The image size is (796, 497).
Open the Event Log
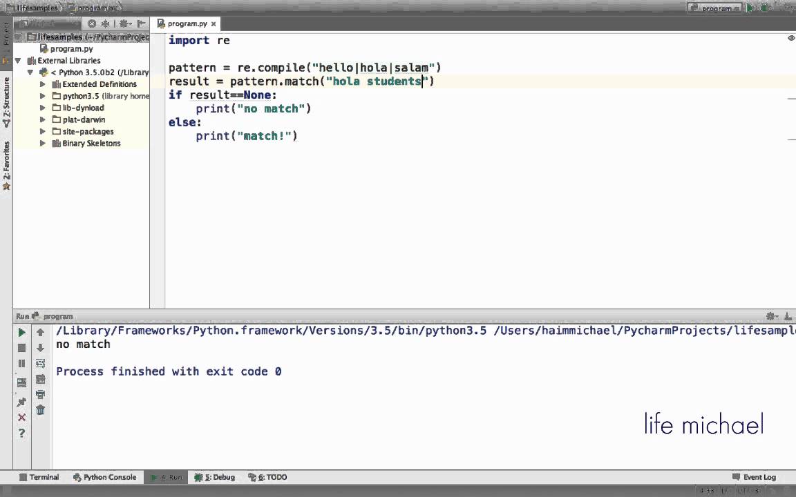(755, 477)
